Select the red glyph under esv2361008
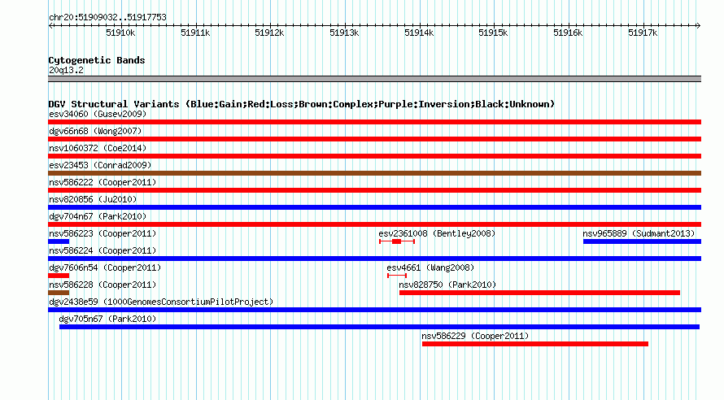724x400 pixels. pos(397,241)
